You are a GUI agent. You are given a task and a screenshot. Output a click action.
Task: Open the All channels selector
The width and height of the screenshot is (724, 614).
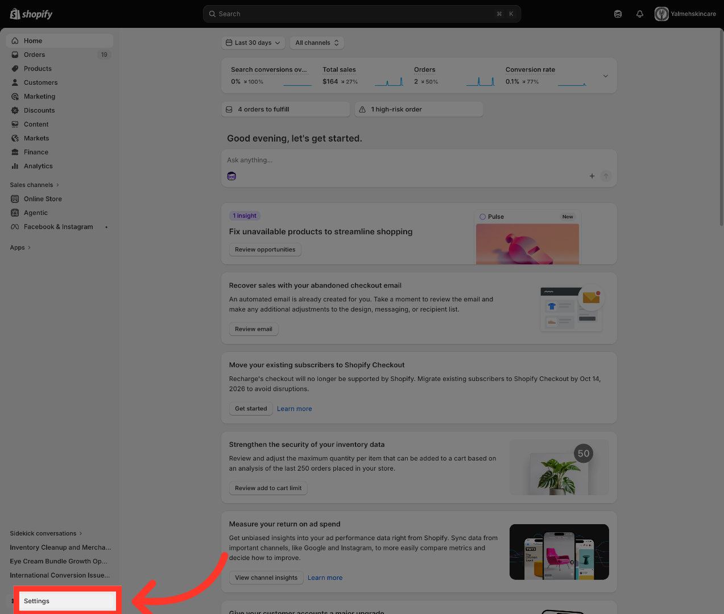317,43
